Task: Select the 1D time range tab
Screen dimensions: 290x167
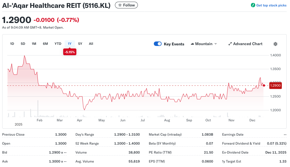Action: click(x=12, y=44)
